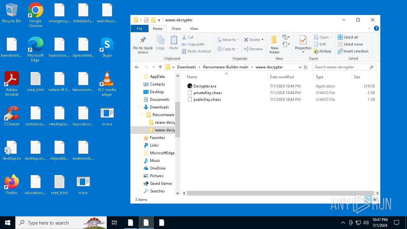Switch to details view layout

[368, 200]
